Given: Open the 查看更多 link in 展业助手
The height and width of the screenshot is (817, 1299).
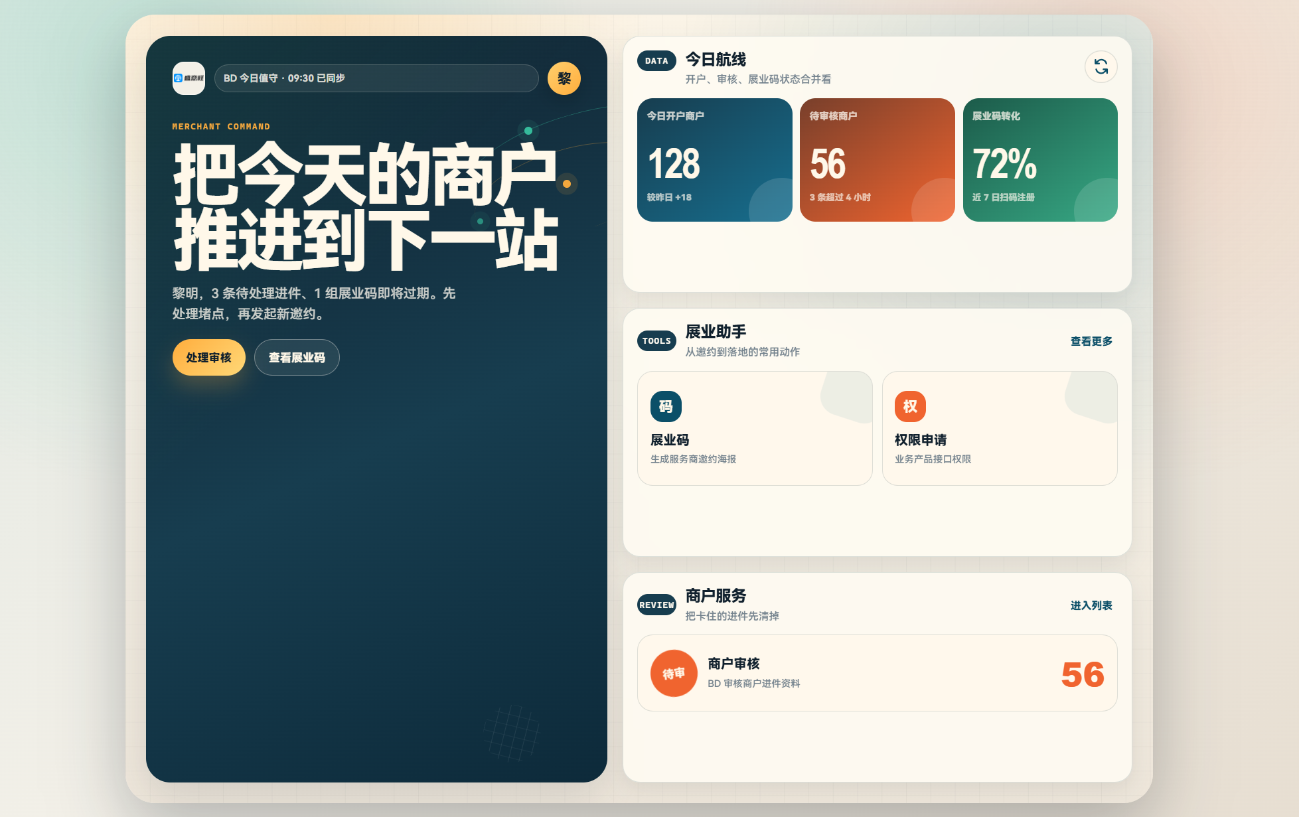Looking at the screenshot, I should (1091, 341).
